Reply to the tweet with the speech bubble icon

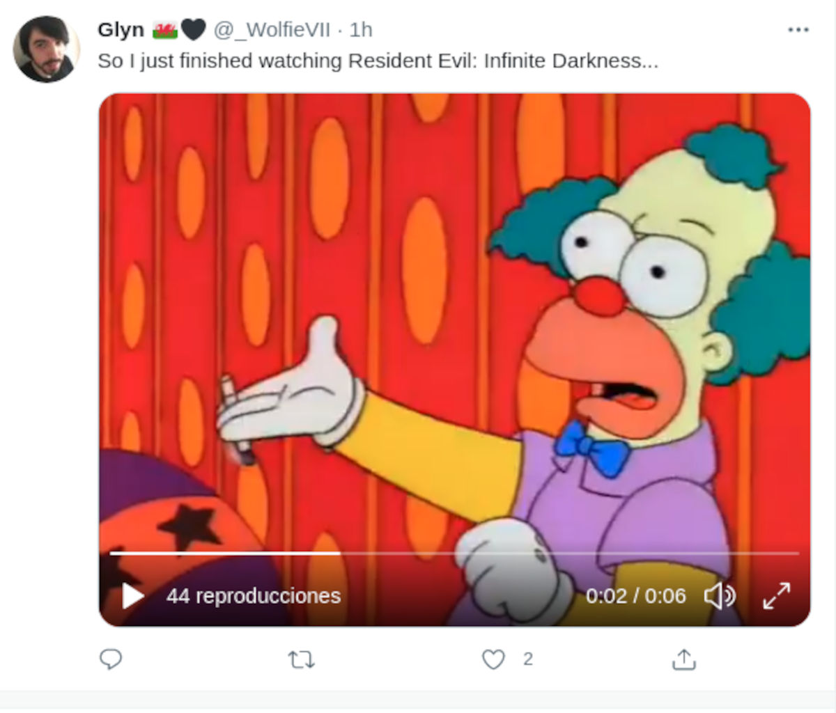111,659
